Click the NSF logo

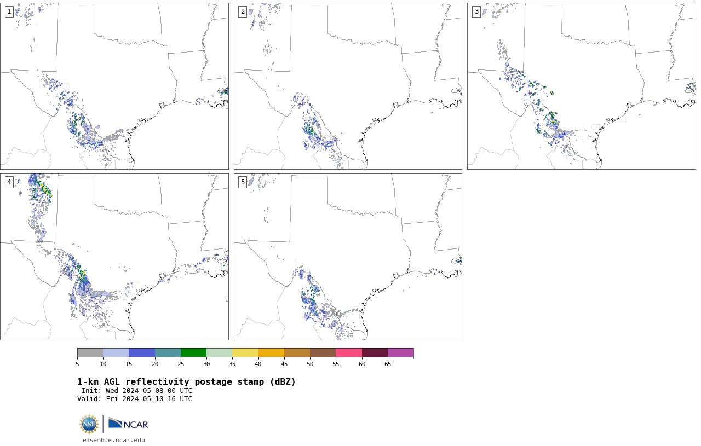click(x=89, y=424)
